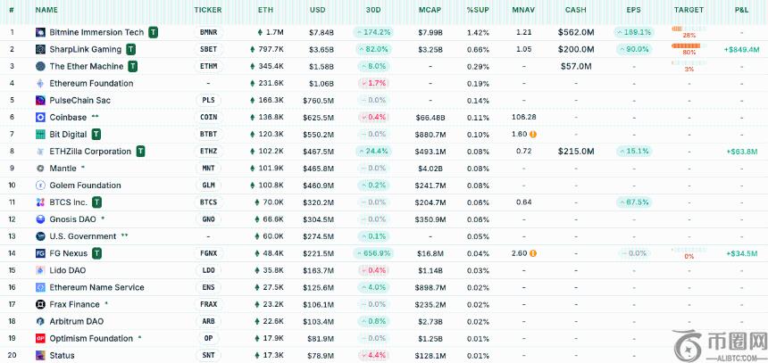Click the green T badge beside ETHZilla Corporation
This screenshot has height=363, width=768.
pyautogui.click(x=140, y=152)
